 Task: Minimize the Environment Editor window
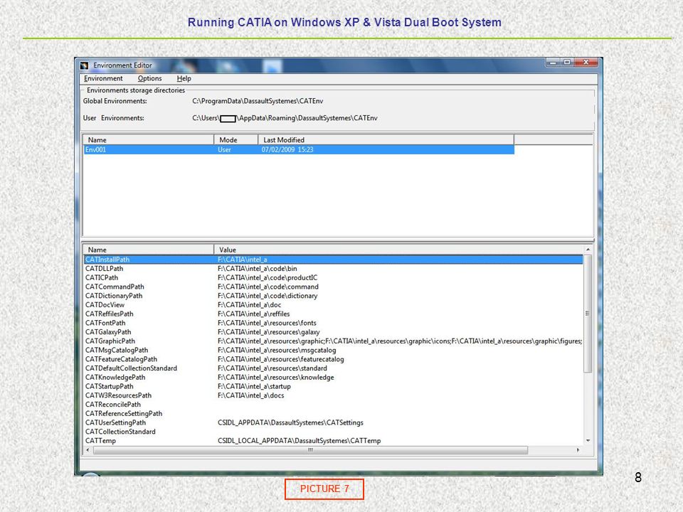(553, 63)
